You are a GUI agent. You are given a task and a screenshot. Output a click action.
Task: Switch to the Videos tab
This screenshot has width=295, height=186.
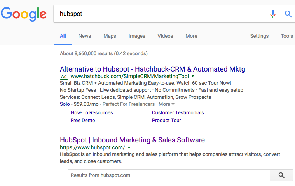pyautogui.click(x=165, y=36)
